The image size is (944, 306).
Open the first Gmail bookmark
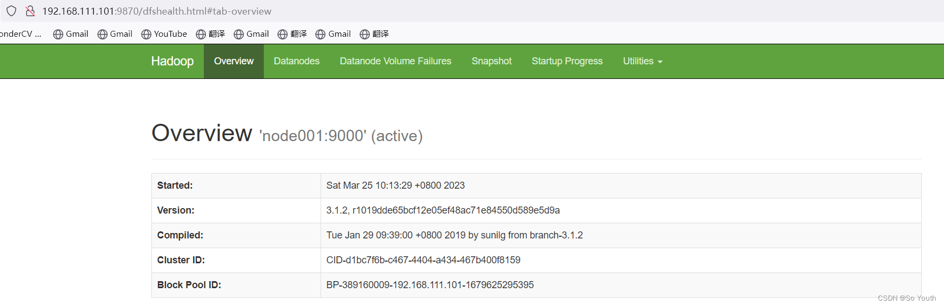(x=71, y=34)
